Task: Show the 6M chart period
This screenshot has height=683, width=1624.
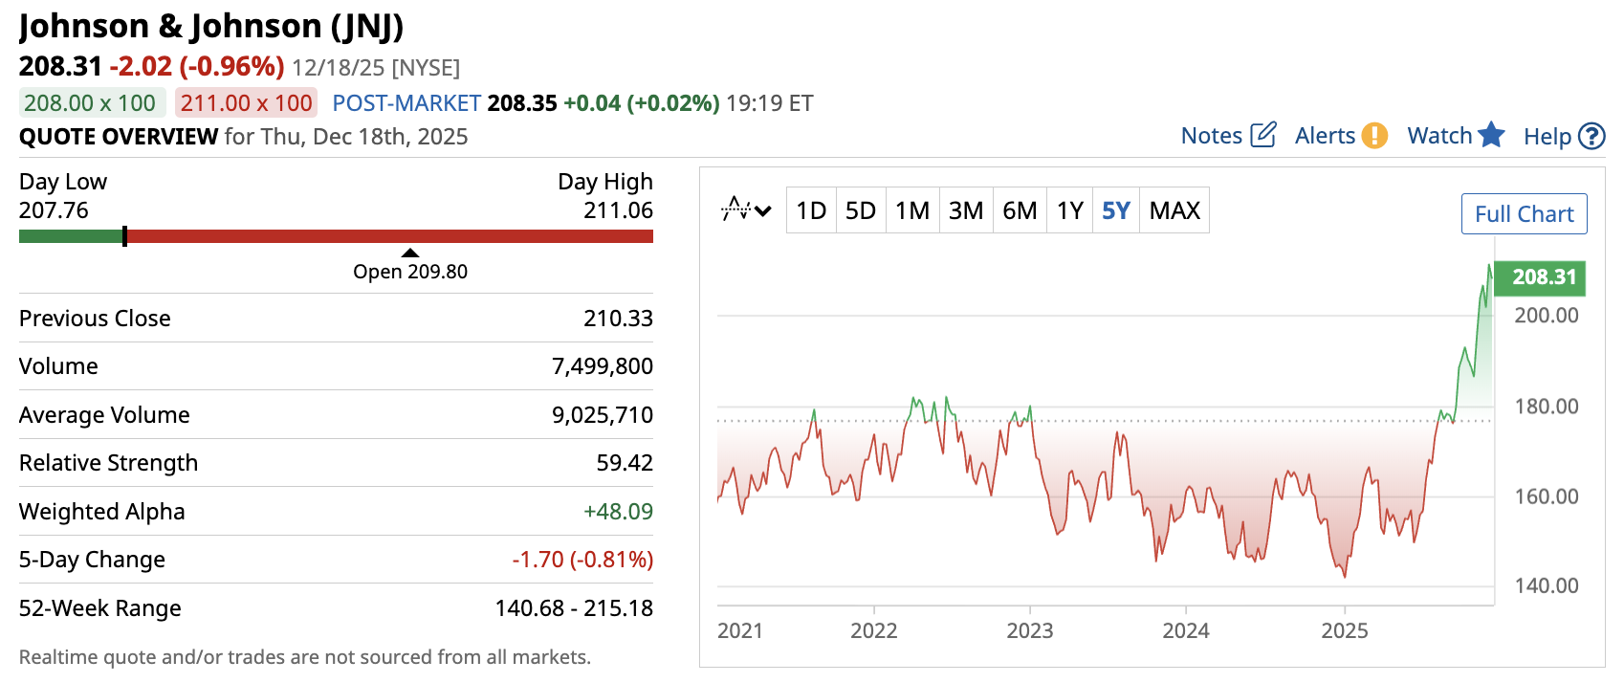Action: (1020, 210)
